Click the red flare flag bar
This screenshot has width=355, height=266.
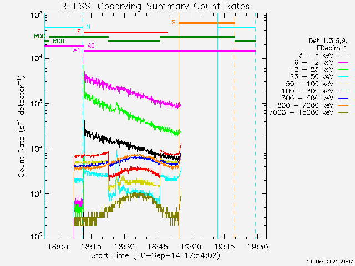(126, 32)
